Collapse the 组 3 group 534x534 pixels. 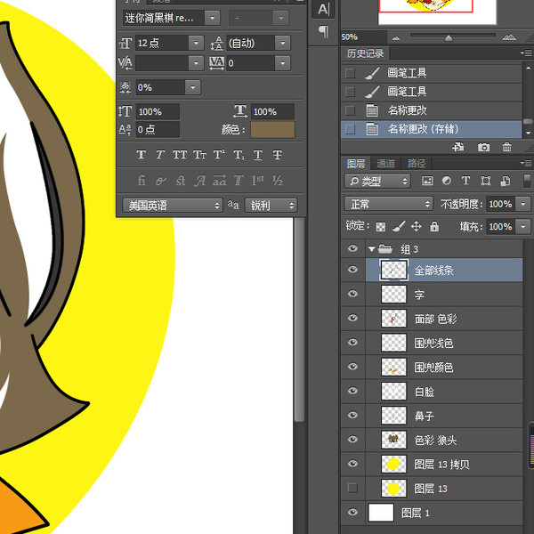[x=371, y=249]
